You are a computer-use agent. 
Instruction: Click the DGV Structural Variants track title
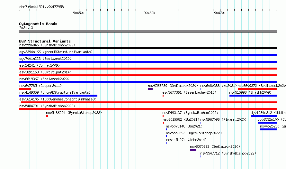[x=45, y=41]
